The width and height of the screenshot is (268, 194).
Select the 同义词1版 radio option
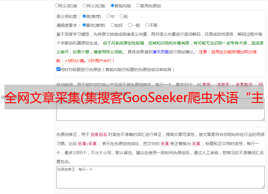click(56, 6)
